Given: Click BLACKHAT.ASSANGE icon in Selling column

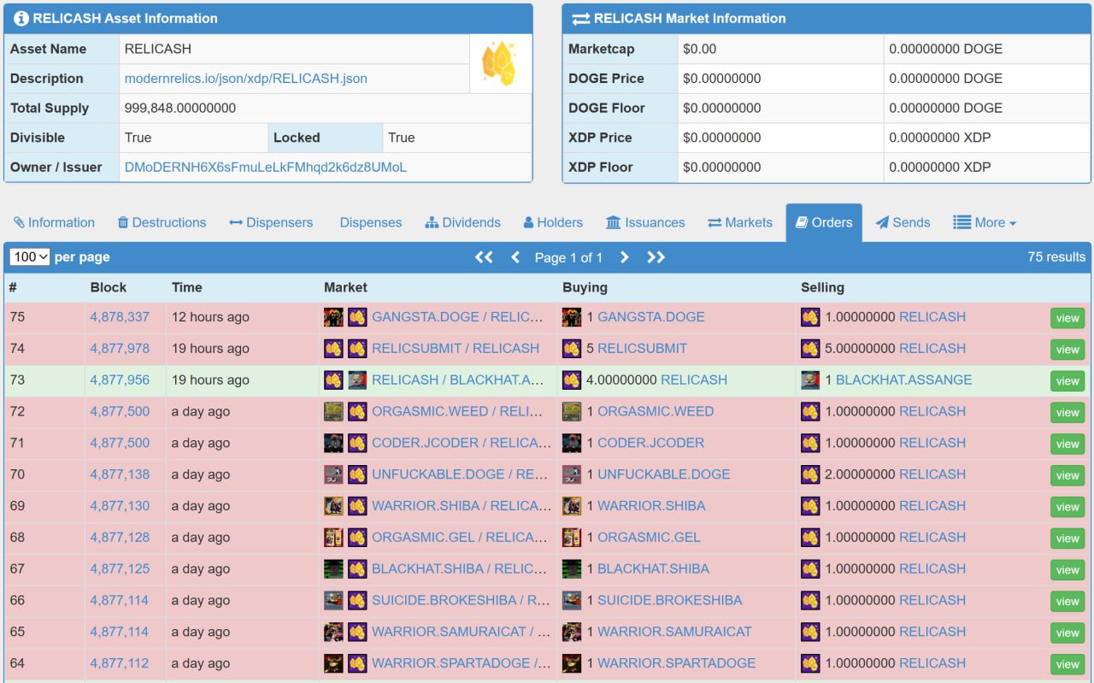Looking at the screenshot, I should tap(810, 380).
